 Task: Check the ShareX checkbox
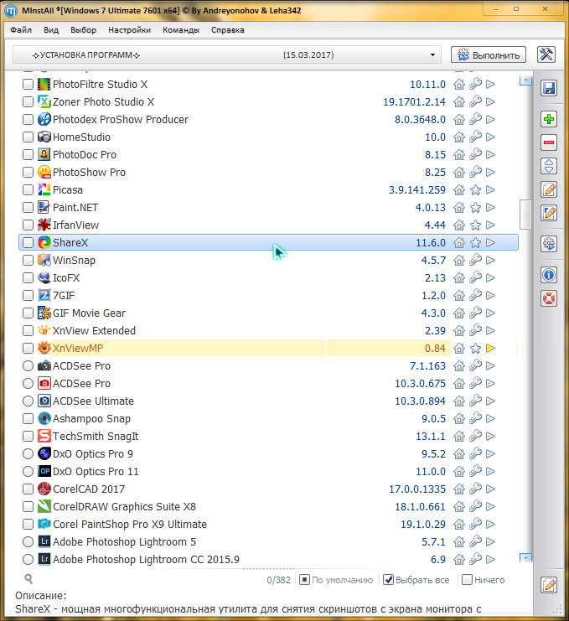28,242
